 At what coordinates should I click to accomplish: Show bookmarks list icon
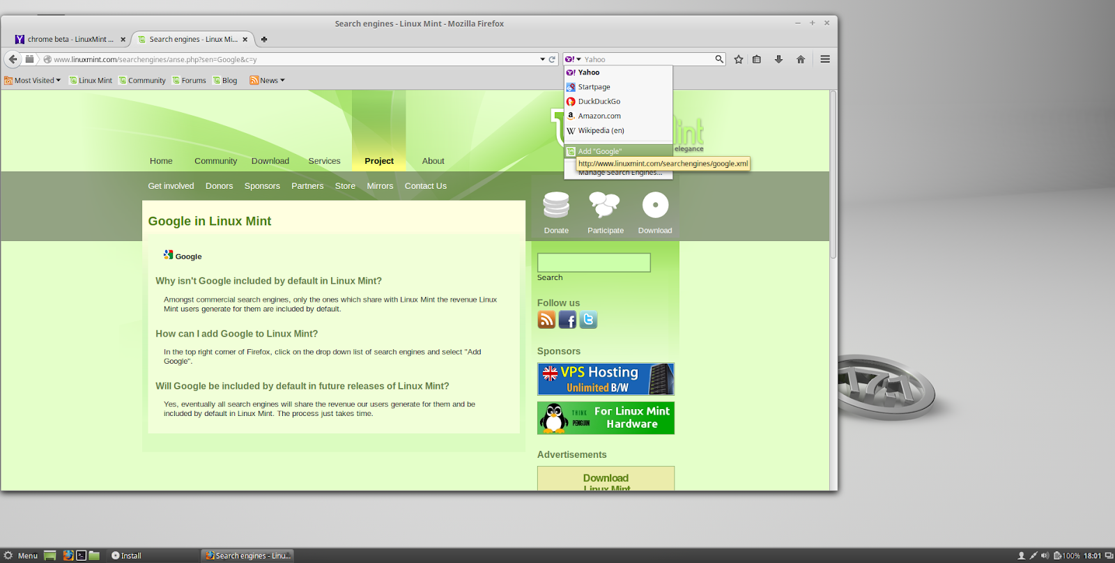click(757, 59)
